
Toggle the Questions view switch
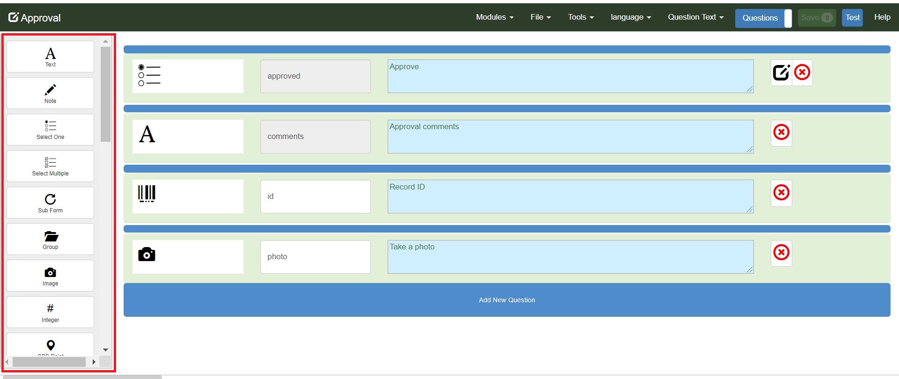(763, 18)
